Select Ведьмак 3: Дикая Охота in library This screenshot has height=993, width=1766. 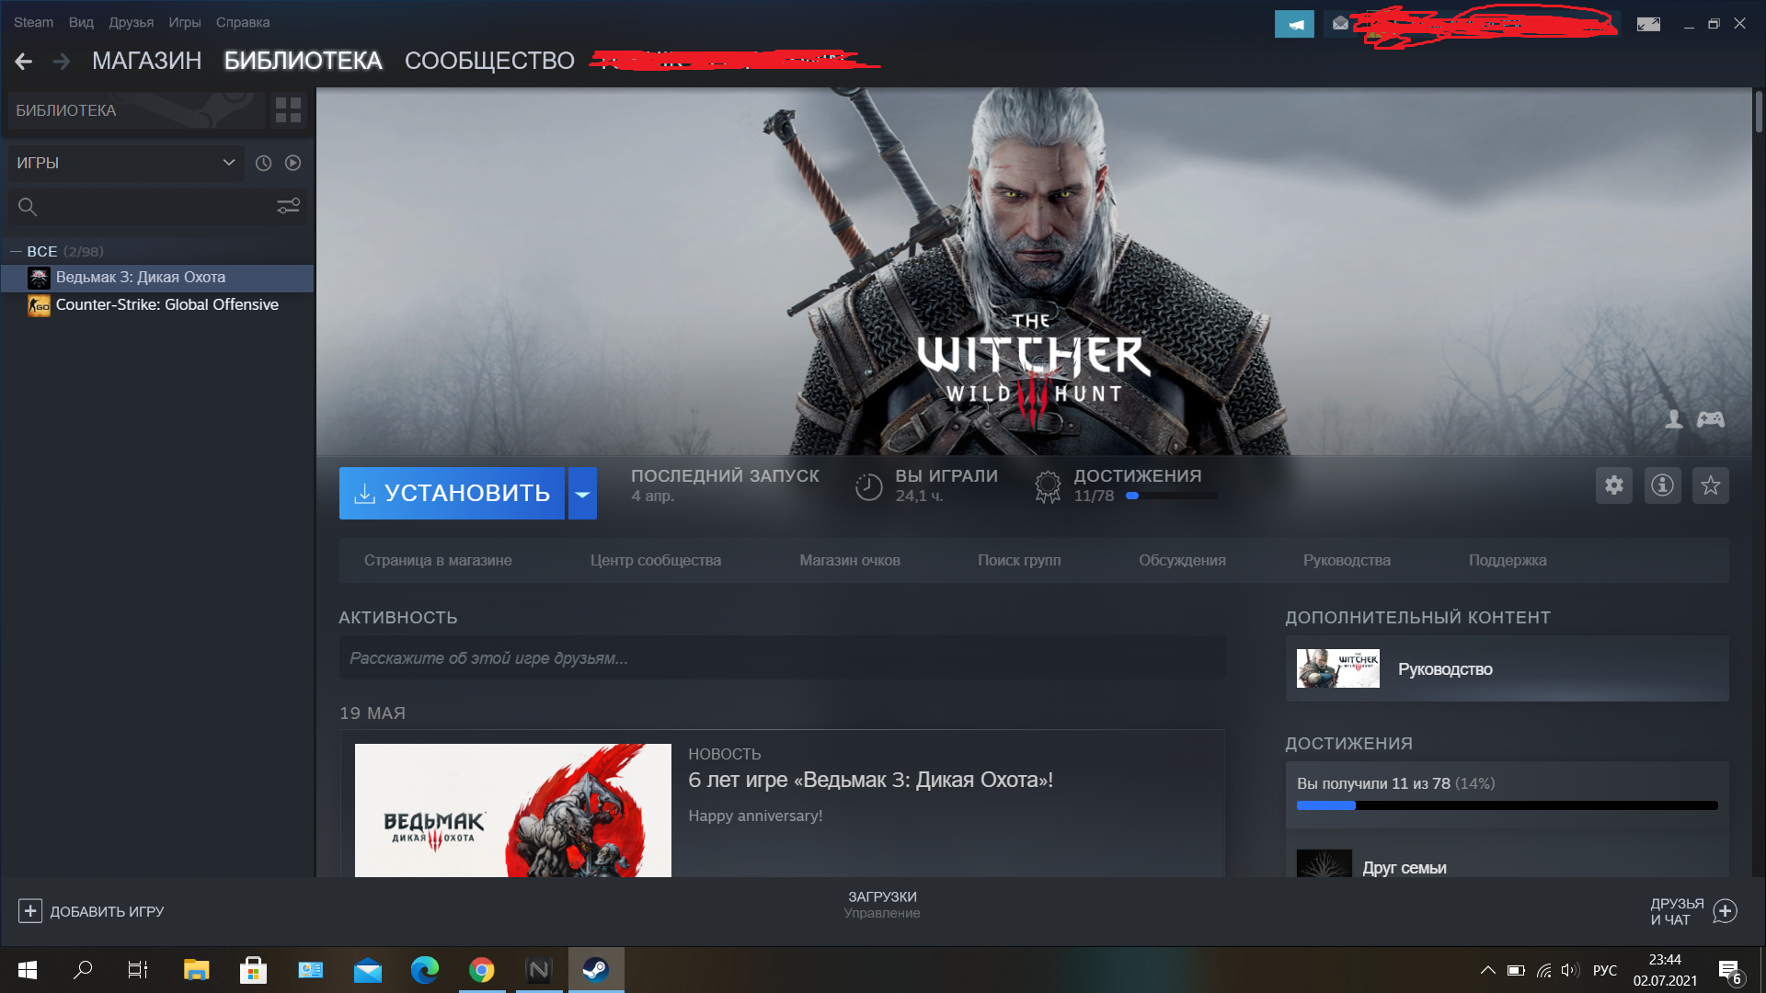[157, 278]
